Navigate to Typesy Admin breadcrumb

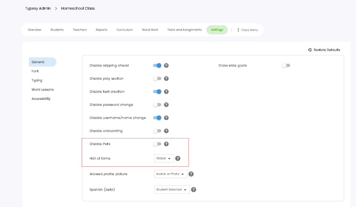(x=38, y=8)
